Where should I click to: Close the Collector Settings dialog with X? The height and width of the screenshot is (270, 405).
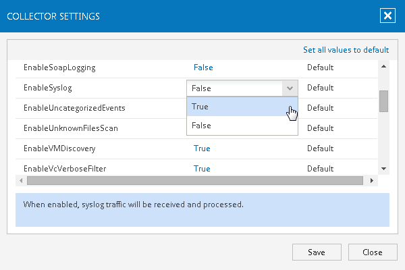pos(386,17)
